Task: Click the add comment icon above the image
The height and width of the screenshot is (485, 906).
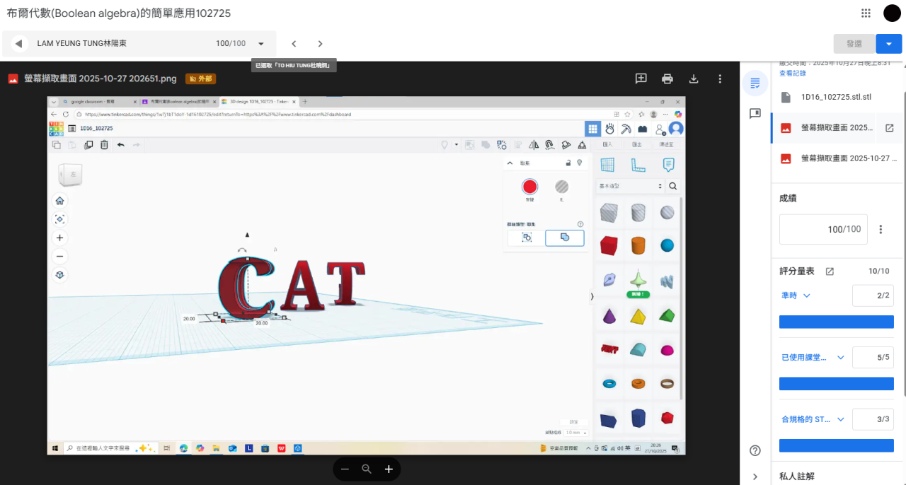Action: click(641, 78)
